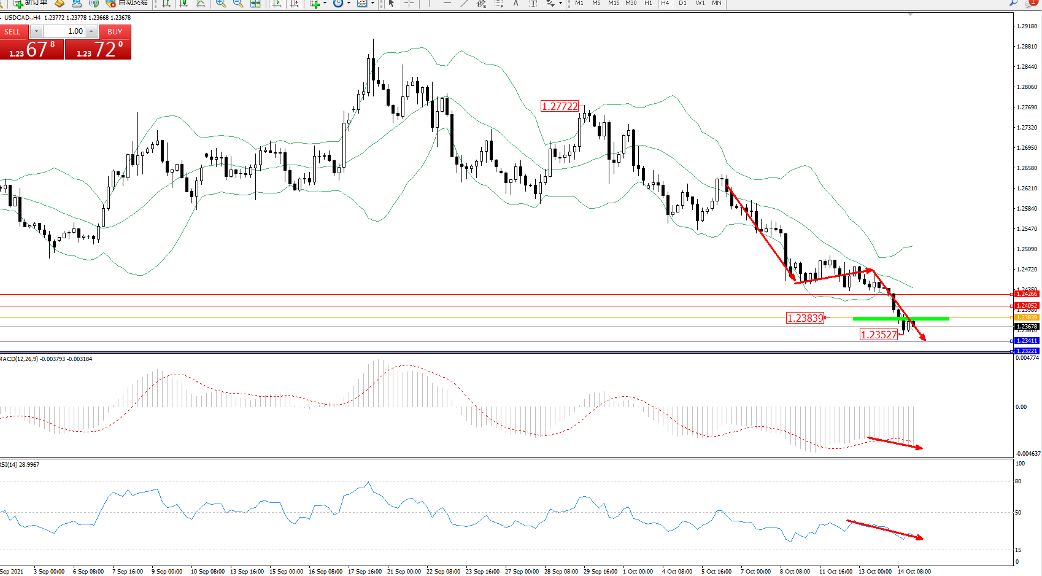This screenshot has height=576, width=1042.
Task: Click the zoom out magnifier icon
Action: pos(238,4)
